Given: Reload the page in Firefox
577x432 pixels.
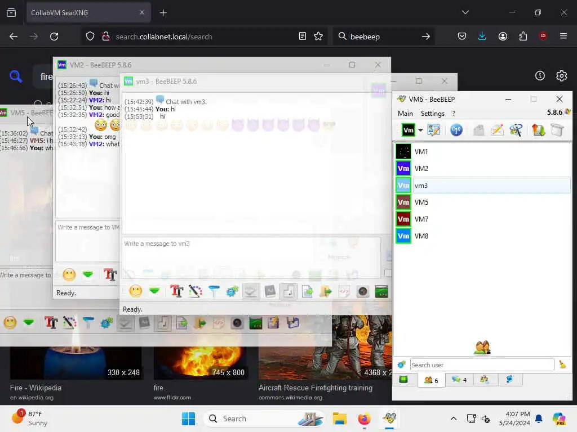Looking at the screenshot, I should [54, 37].
